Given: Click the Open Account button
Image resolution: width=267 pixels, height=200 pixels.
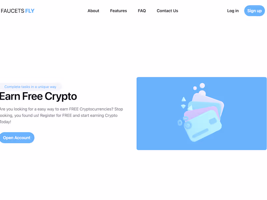Looking at the screenshot, I should [x=17, y=138].
